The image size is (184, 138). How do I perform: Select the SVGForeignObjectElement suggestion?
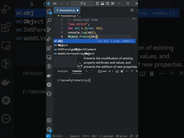point(95,49)
